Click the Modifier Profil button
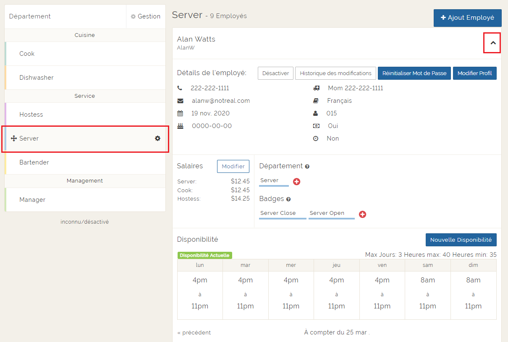 tap(474, 73)
